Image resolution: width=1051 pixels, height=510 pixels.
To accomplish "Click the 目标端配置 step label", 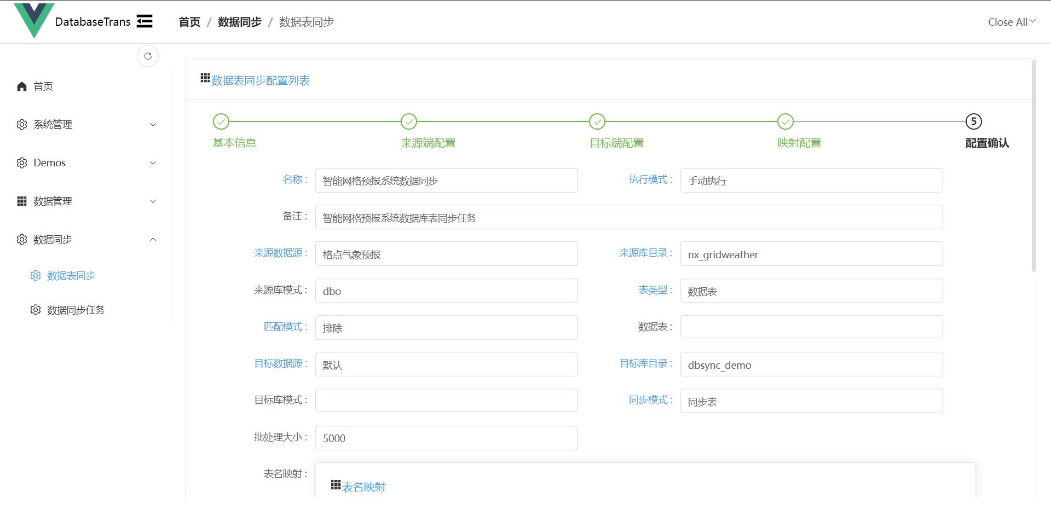I will coord(616,143).
